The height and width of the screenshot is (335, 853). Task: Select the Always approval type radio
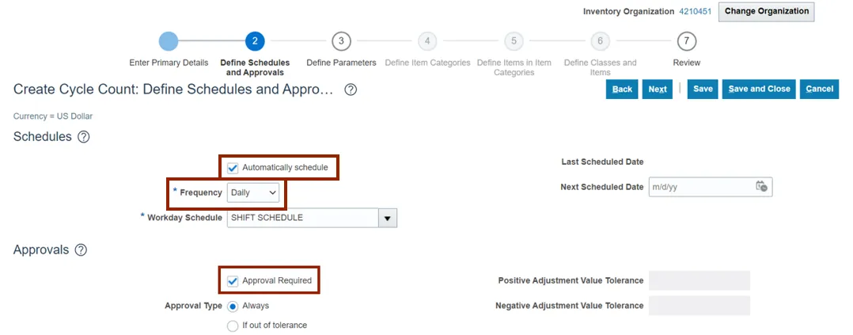coord(233,306)
